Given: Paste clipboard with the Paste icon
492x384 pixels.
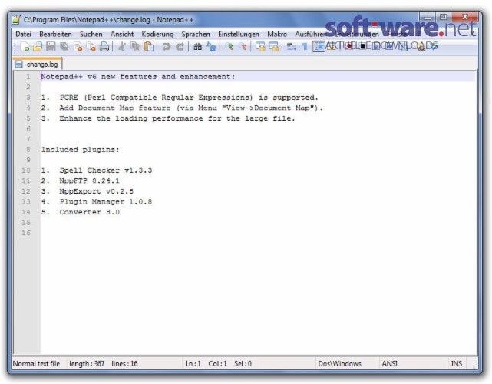Looking at the screenshot, I should click(149, 47).
